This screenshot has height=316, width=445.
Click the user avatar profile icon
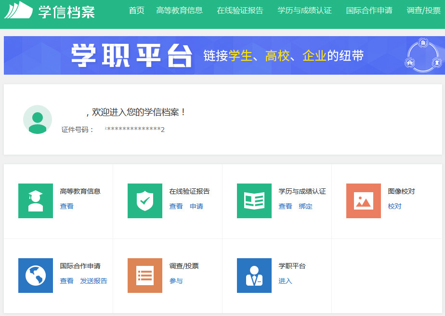(x=38, y=119)
